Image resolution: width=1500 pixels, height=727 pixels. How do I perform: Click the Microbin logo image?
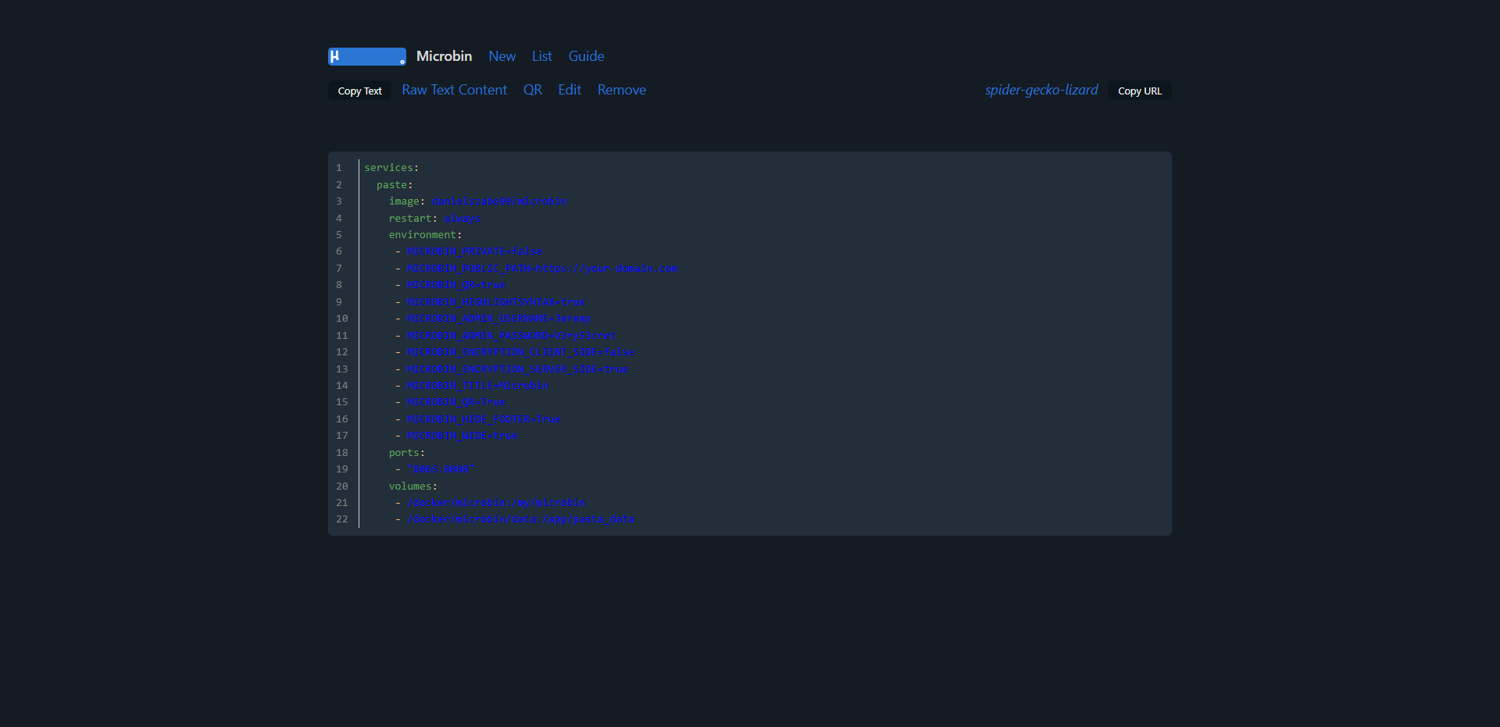367,56
